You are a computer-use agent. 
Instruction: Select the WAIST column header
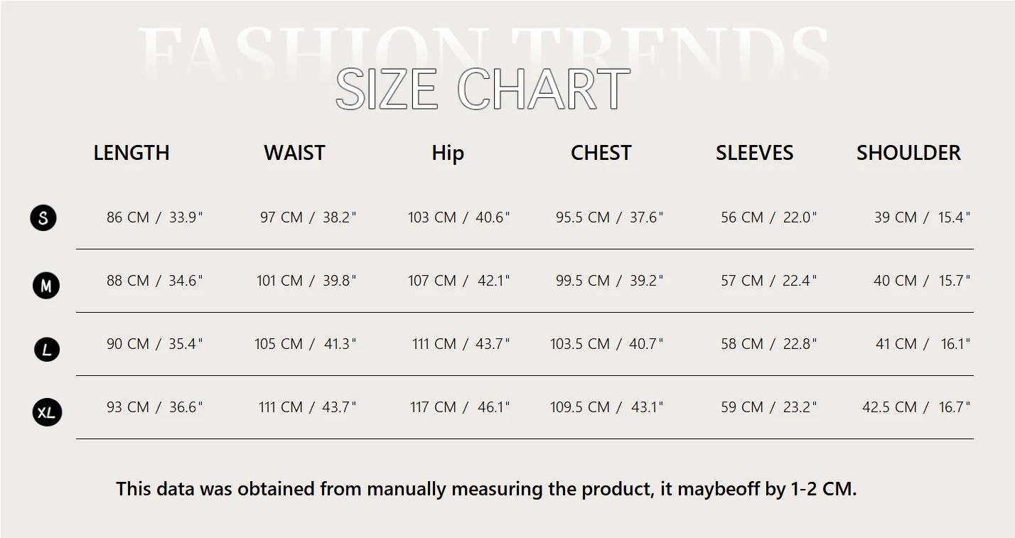[x=294, y=153]
